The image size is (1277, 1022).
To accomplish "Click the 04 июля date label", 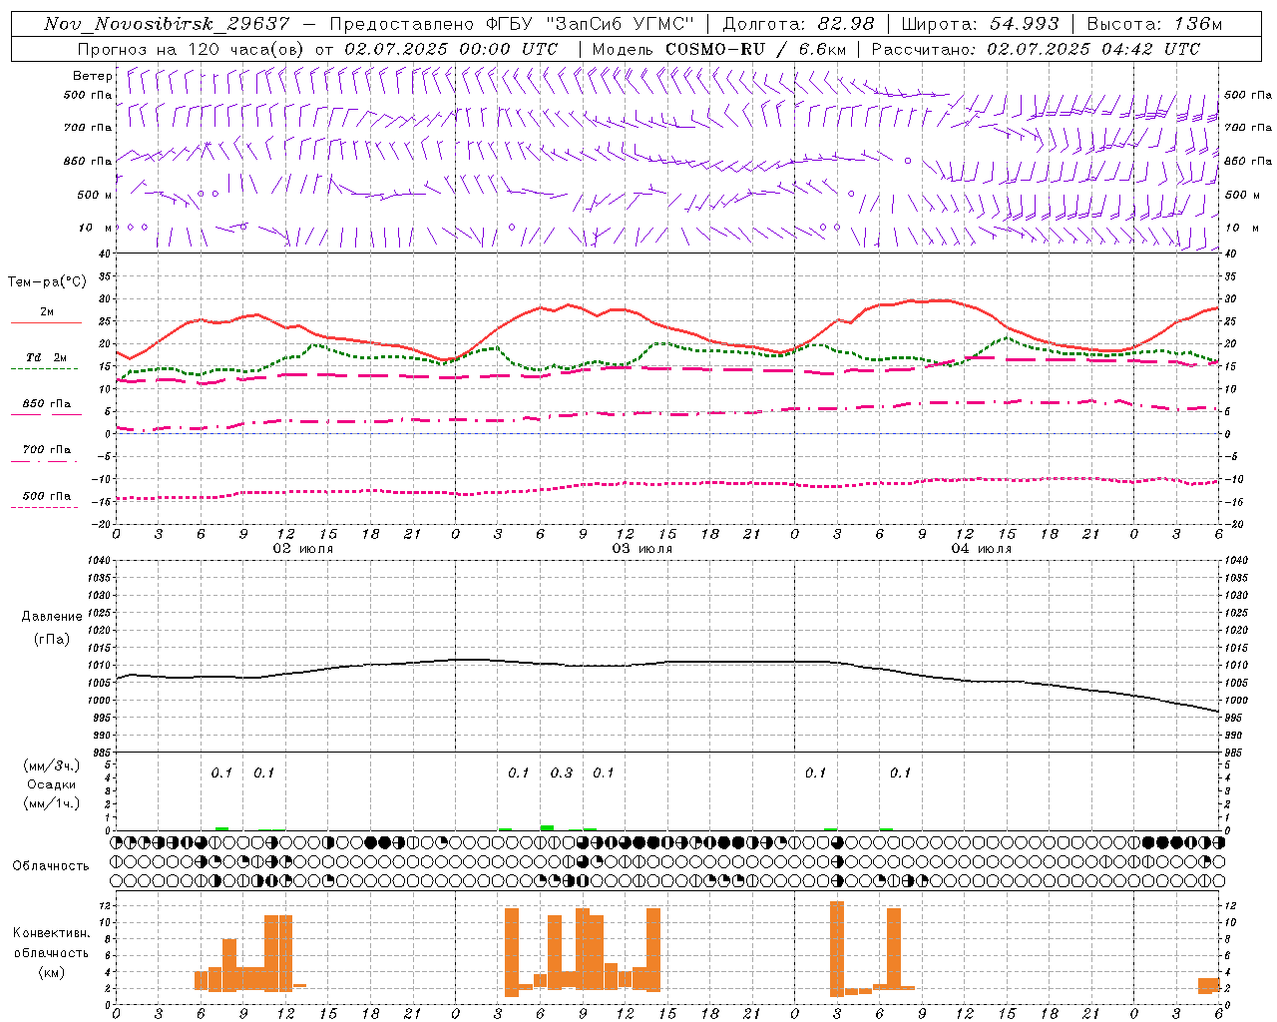I will click(x=982, y=549).
